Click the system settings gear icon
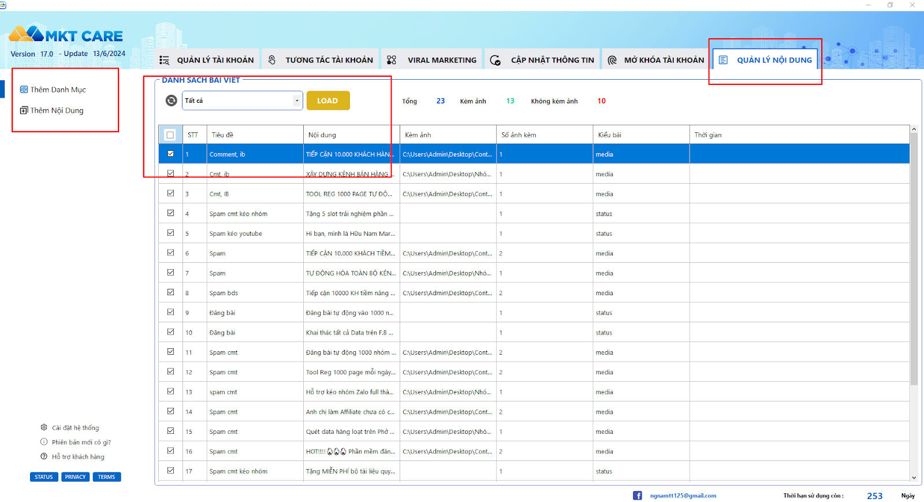The height and width of the screenshot is (502, 924). coord(44,427)
